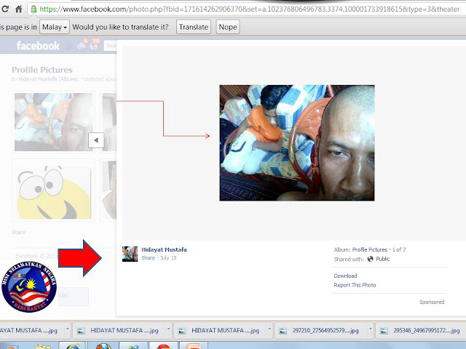Click the Public sharing label
Image resolution: width=466 pixels, height=349 pixels.
(382, 259)
